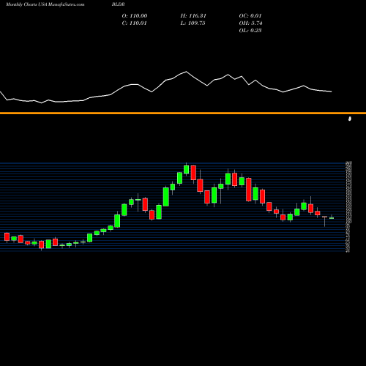Select the 'C: 110.01' close value
The height and width of the screenshot is (366, 366).
point(134,23)
